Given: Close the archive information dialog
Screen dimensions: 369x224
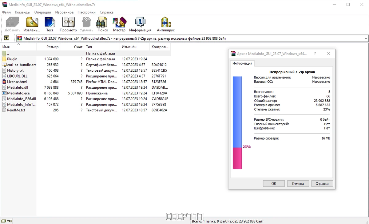Looking at the screenshot, I should (x=328, y=54).
